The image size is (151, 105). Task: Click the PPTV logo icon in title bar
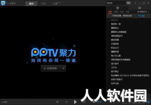click(3, 3)
